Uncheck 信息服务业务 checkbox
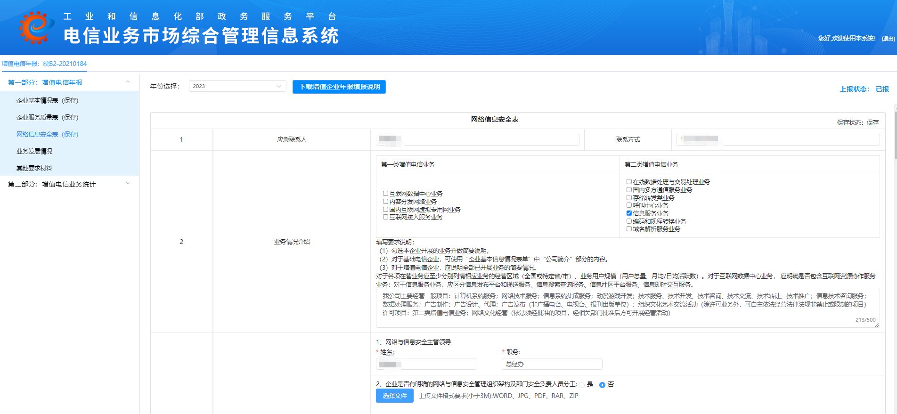Image resolution: width=897 pixels, height=414 pixels. click(x=629, y=213)
